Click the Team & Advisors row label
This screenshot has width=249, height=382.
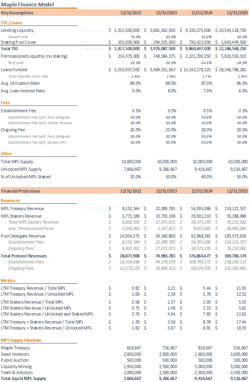[17, 373]
